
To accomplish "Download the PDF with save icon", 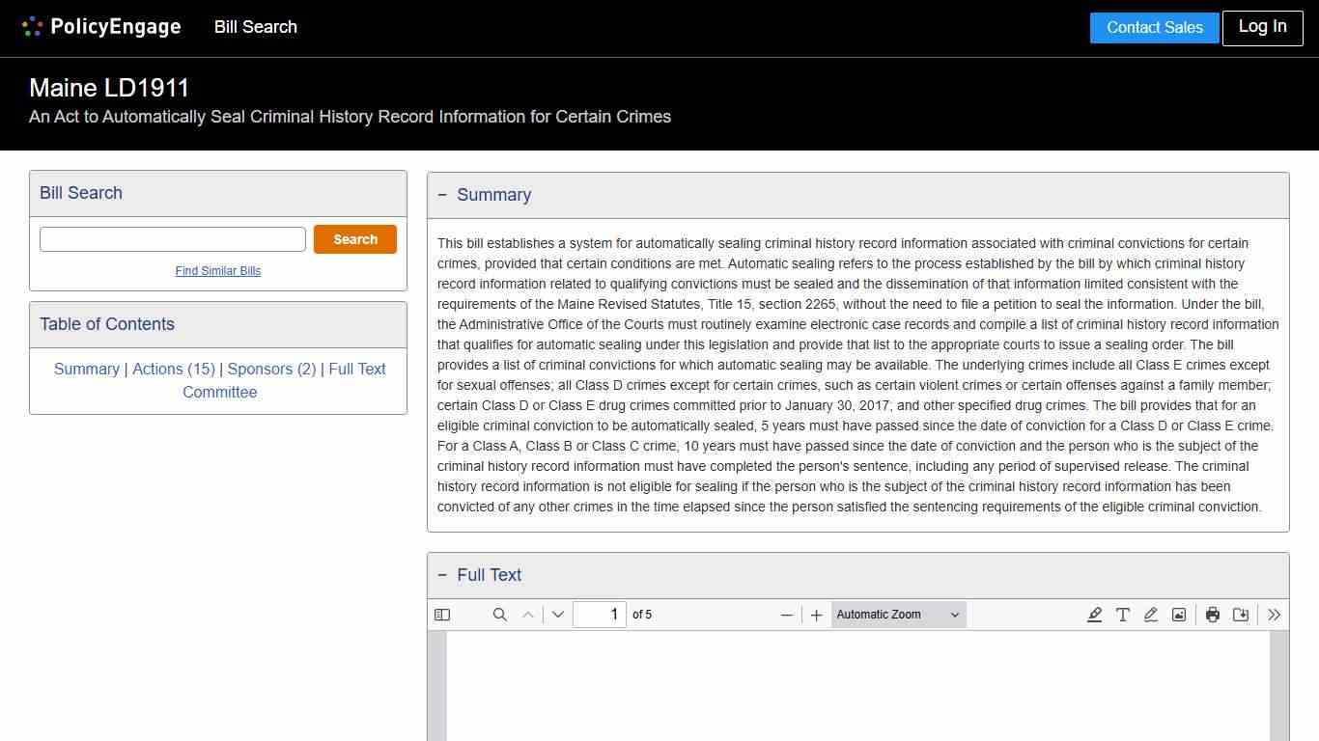I will (x=1241, y=615).
